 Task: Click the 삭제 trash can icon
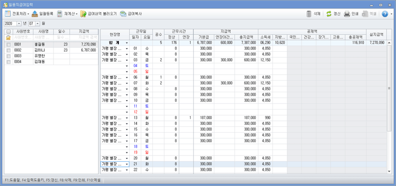click(x=309, y=14)
